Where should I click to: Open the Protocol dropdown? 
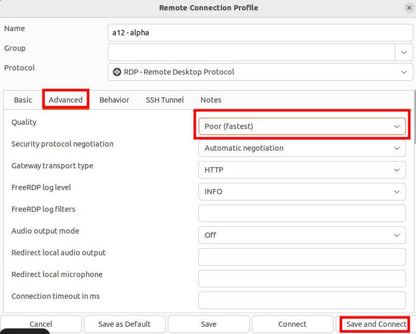(260, 72)
